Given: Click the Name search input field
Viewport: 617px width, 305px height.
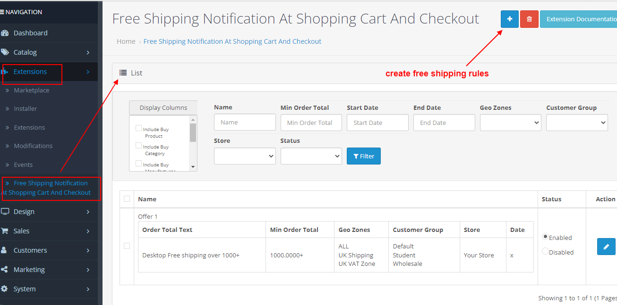Looking at the screenshot, I should click(x=245, y=122).
